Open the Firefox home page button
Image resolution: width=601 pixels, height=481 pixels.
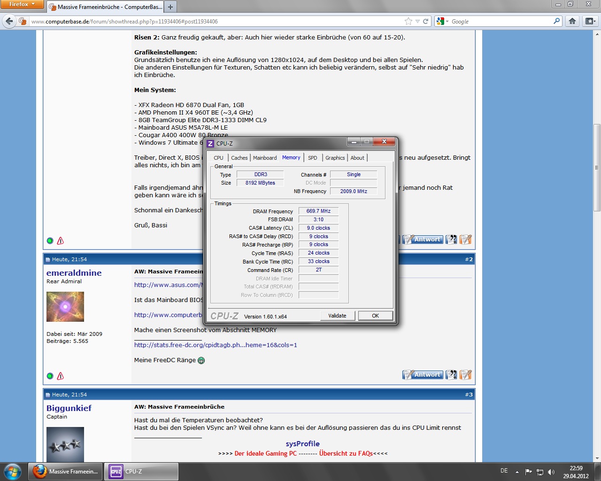click(x=572, y=21)
